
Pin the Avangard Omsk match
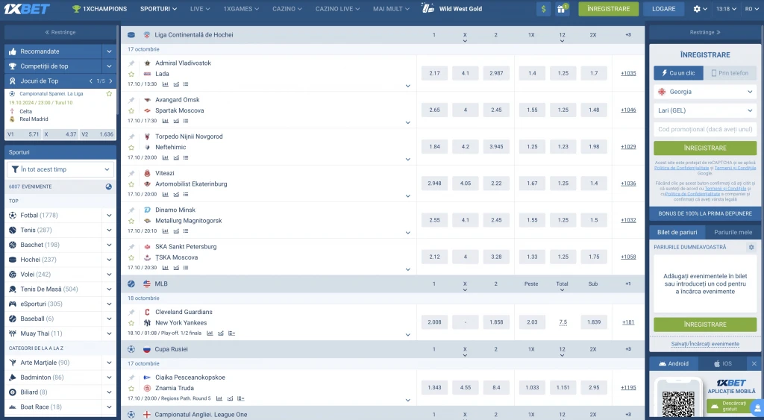pyautogui.click(x=131, y=100)
